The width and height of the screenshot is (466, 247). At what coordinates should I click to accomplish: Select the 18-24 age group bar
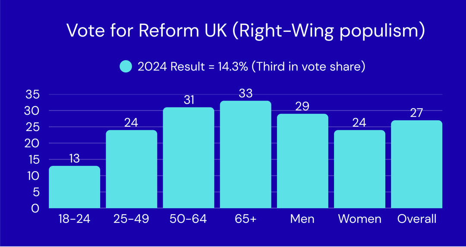click(75, 187)
